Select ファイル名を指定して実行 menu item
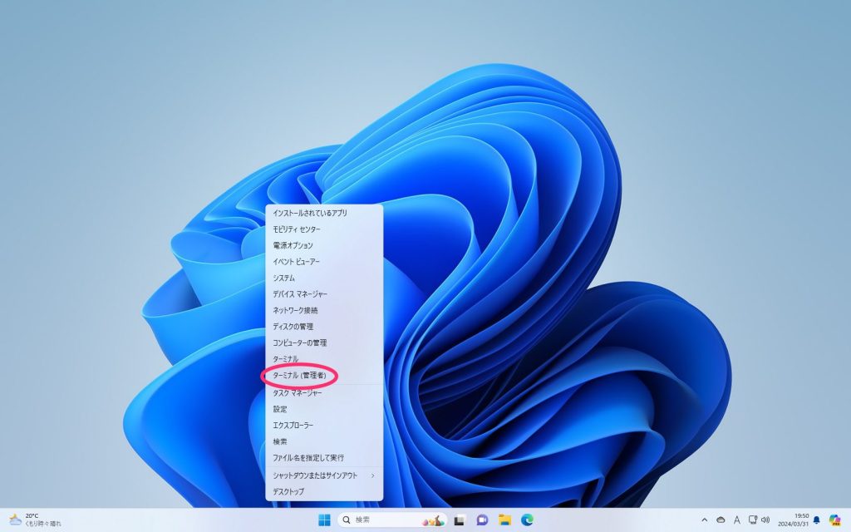Viewport: 851px width, 532px height. [324, 458]
